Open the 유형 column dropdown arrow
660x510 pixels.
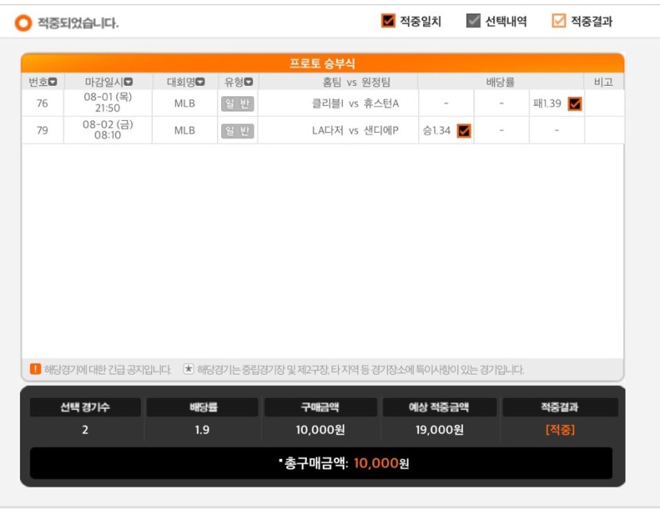click(249, 82)
